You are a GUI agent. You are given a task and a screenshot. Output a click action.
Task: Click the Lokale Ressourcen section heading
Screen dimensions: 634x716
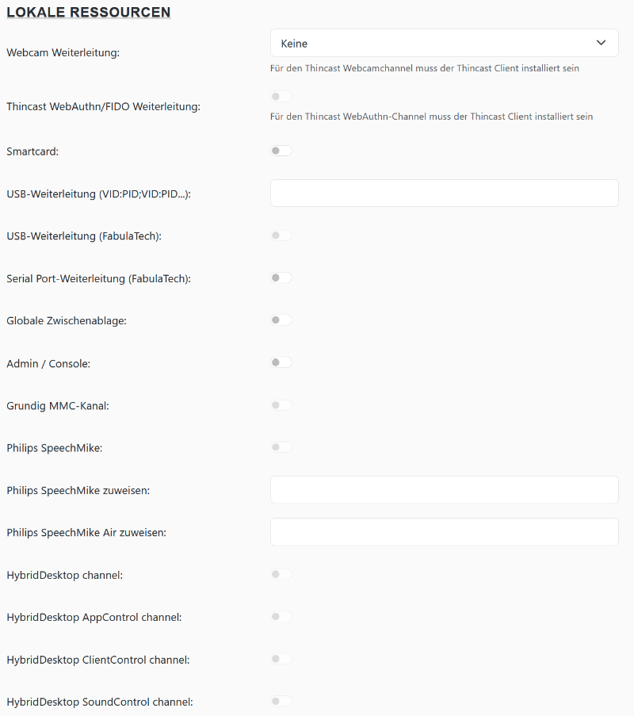tap(89, 12)
